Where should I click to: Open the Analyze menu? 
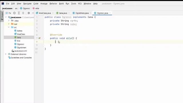click(x=44, y=4)
